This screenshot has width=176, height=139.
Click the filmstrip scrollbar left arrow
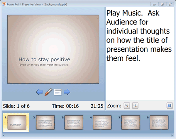[4, 135]
